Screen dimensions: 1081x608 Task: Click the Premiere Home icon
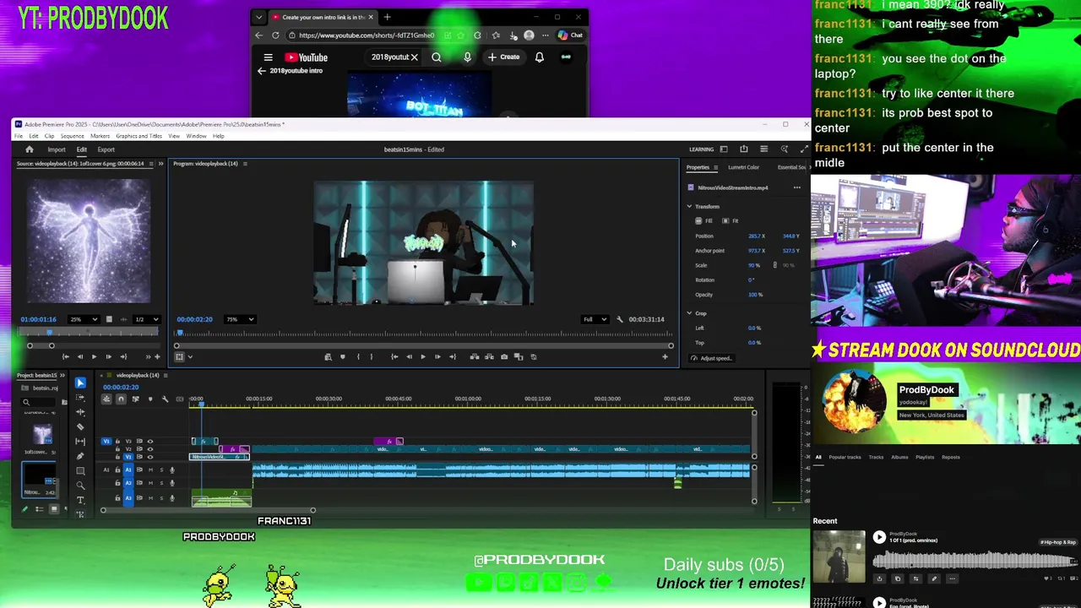29,149
